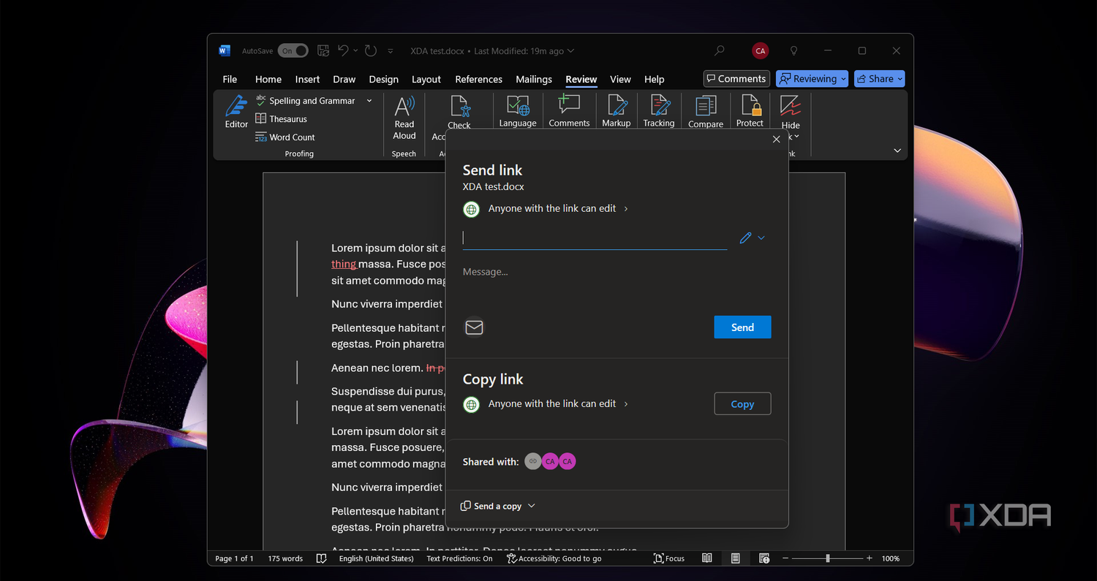Open proofing status book icon in status bar
The width and height of the screenshot is (1097, 581).
point(321,558)
